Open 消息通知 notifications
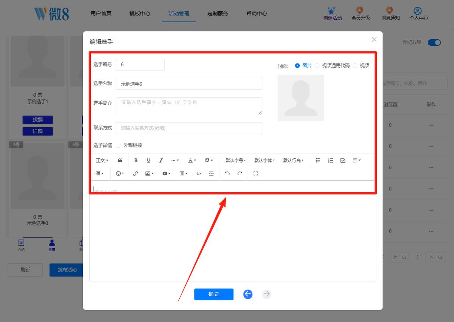Screen dimensions: 454x322 tap(390, 14)
